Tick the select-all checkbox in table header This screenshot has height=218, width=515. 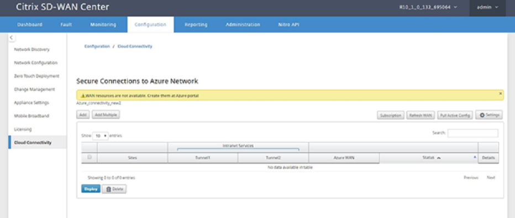point(90,158)
